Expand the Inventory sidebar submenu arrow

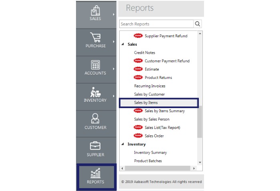114,96
